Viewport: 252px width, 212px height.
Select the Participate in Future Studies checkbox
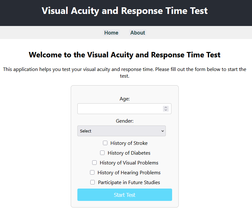pos(93,182)
